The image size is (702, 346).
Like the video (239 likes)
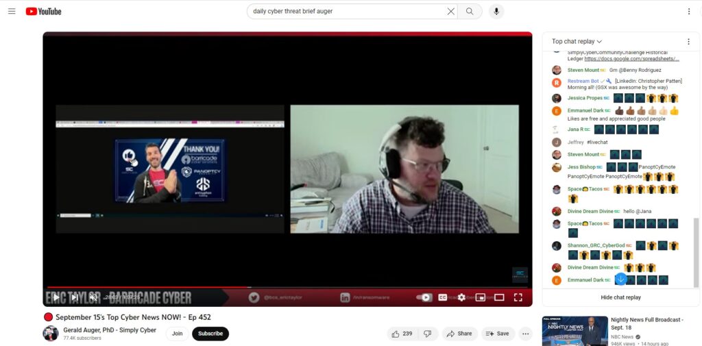[402, 334]
